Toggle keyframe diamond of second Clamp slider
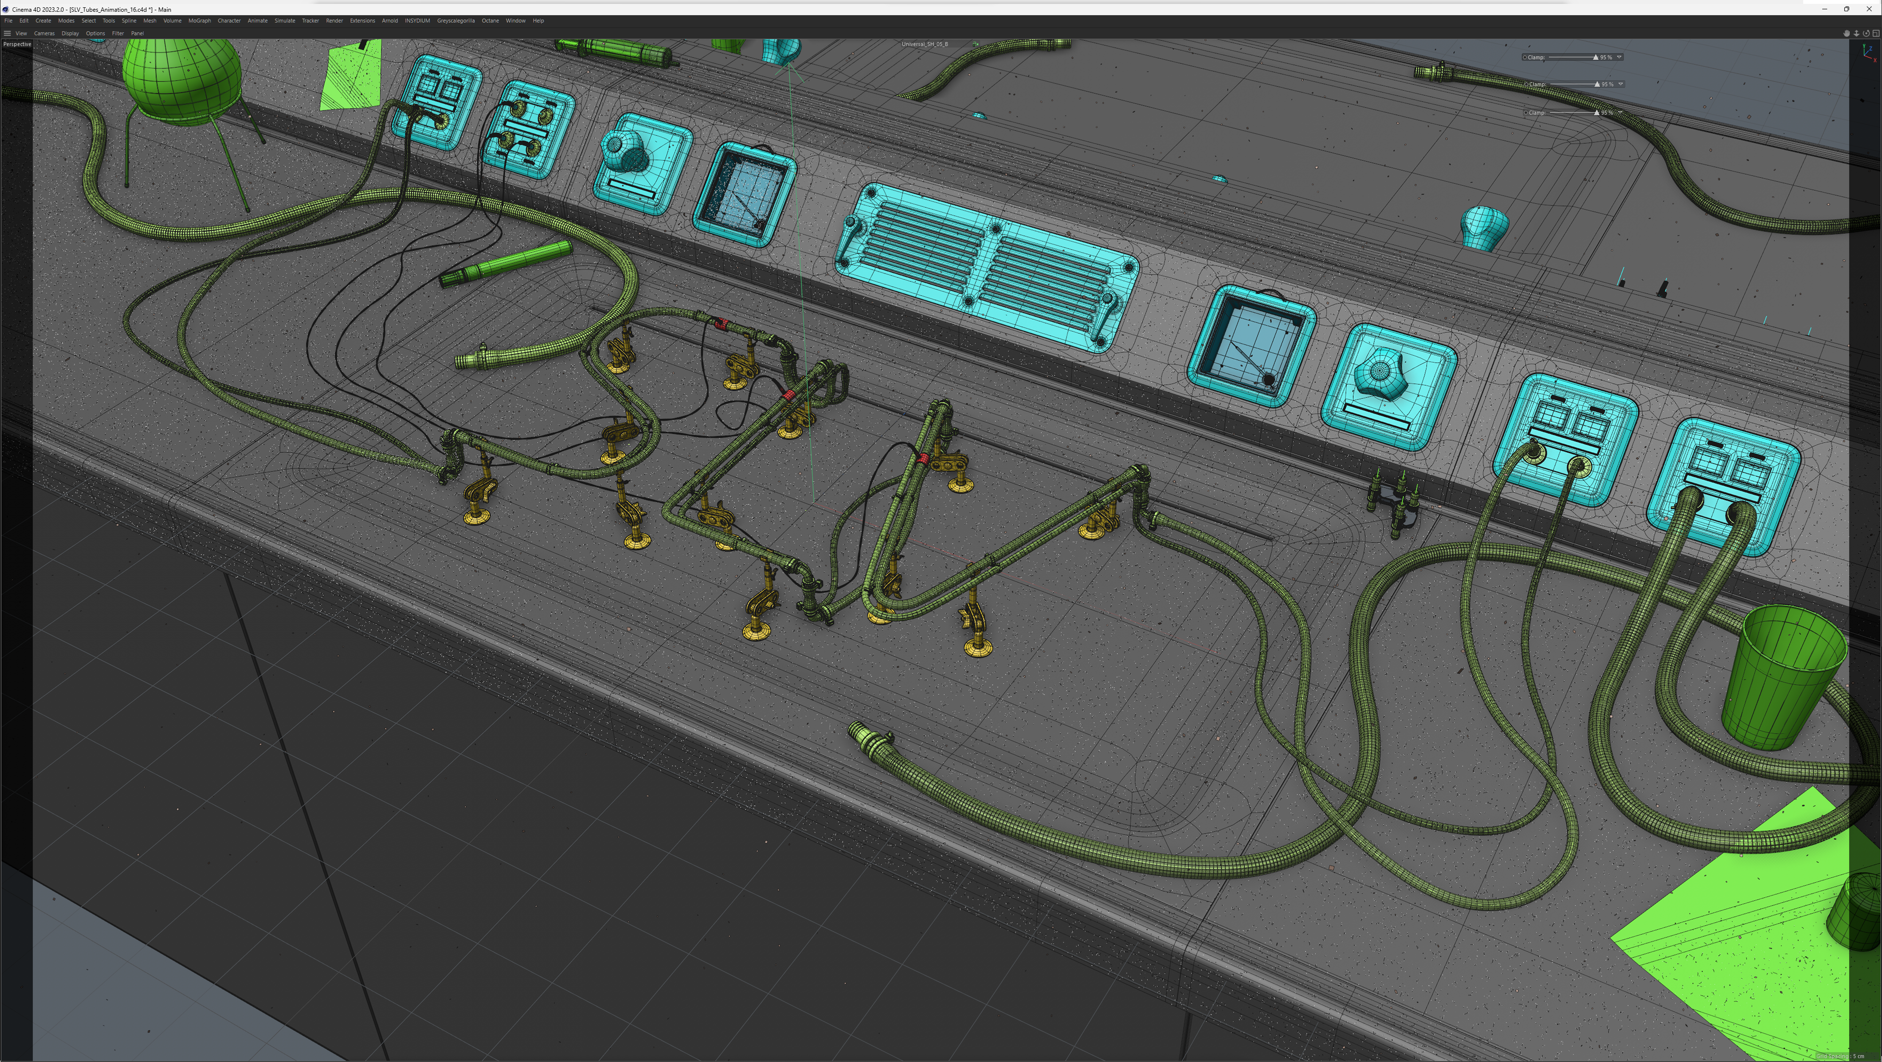The image size is (1882, 1062). pos(1526,85)
